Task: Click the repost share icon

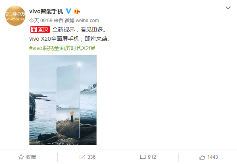Action: coord(82,157)
